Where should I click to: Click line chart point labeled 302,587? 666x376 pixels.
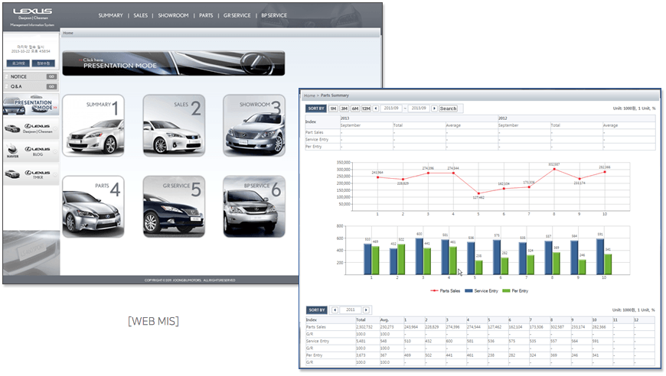(554, 169)
